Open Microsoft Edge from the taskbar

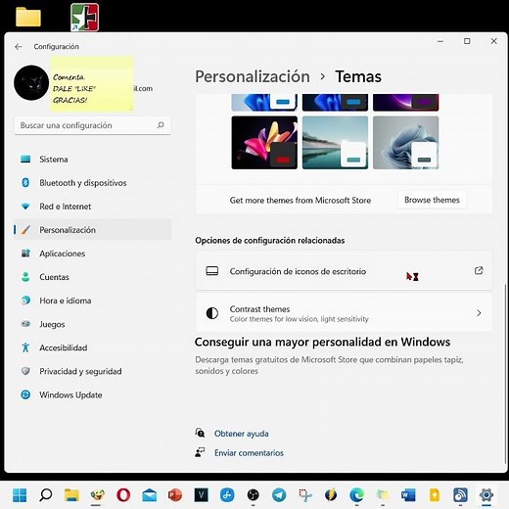[356, 495]
